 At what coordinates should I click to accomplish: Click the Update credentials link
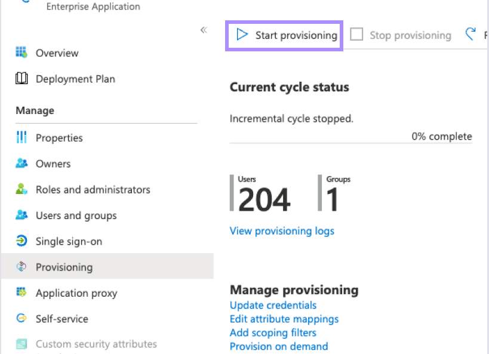pyautogui.click(x=273, y=305)
